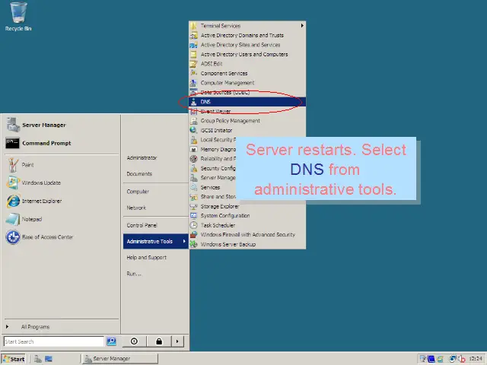
Task: Expand the Terminal Services submenu
Action: pyautogui.click(x=247, y=26)
